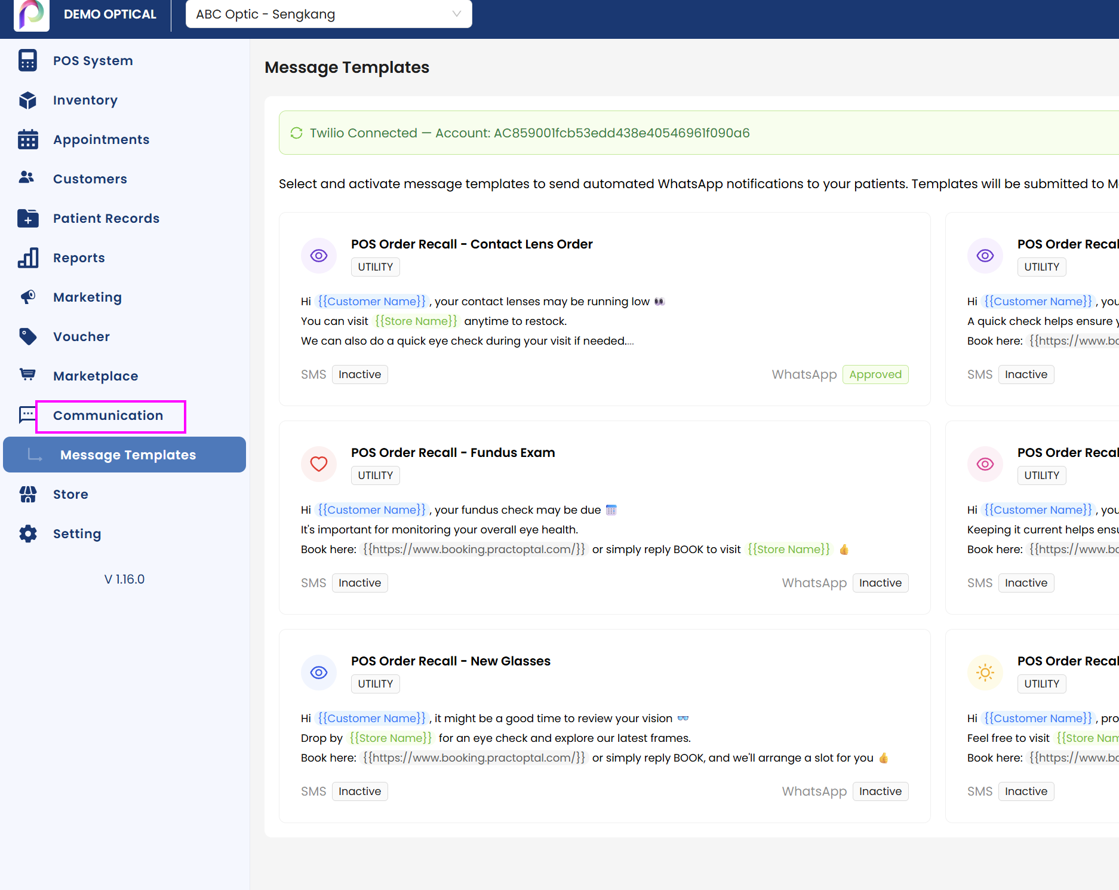Click WhatsApp Inactive status on New Glasses
The width and height of the screenshot is (1119, 890).
pos(880,791)
